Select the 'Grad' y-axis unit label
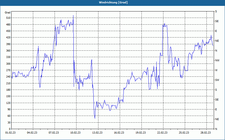This screenshot has width=225, height=140. (x=8, y=13)
